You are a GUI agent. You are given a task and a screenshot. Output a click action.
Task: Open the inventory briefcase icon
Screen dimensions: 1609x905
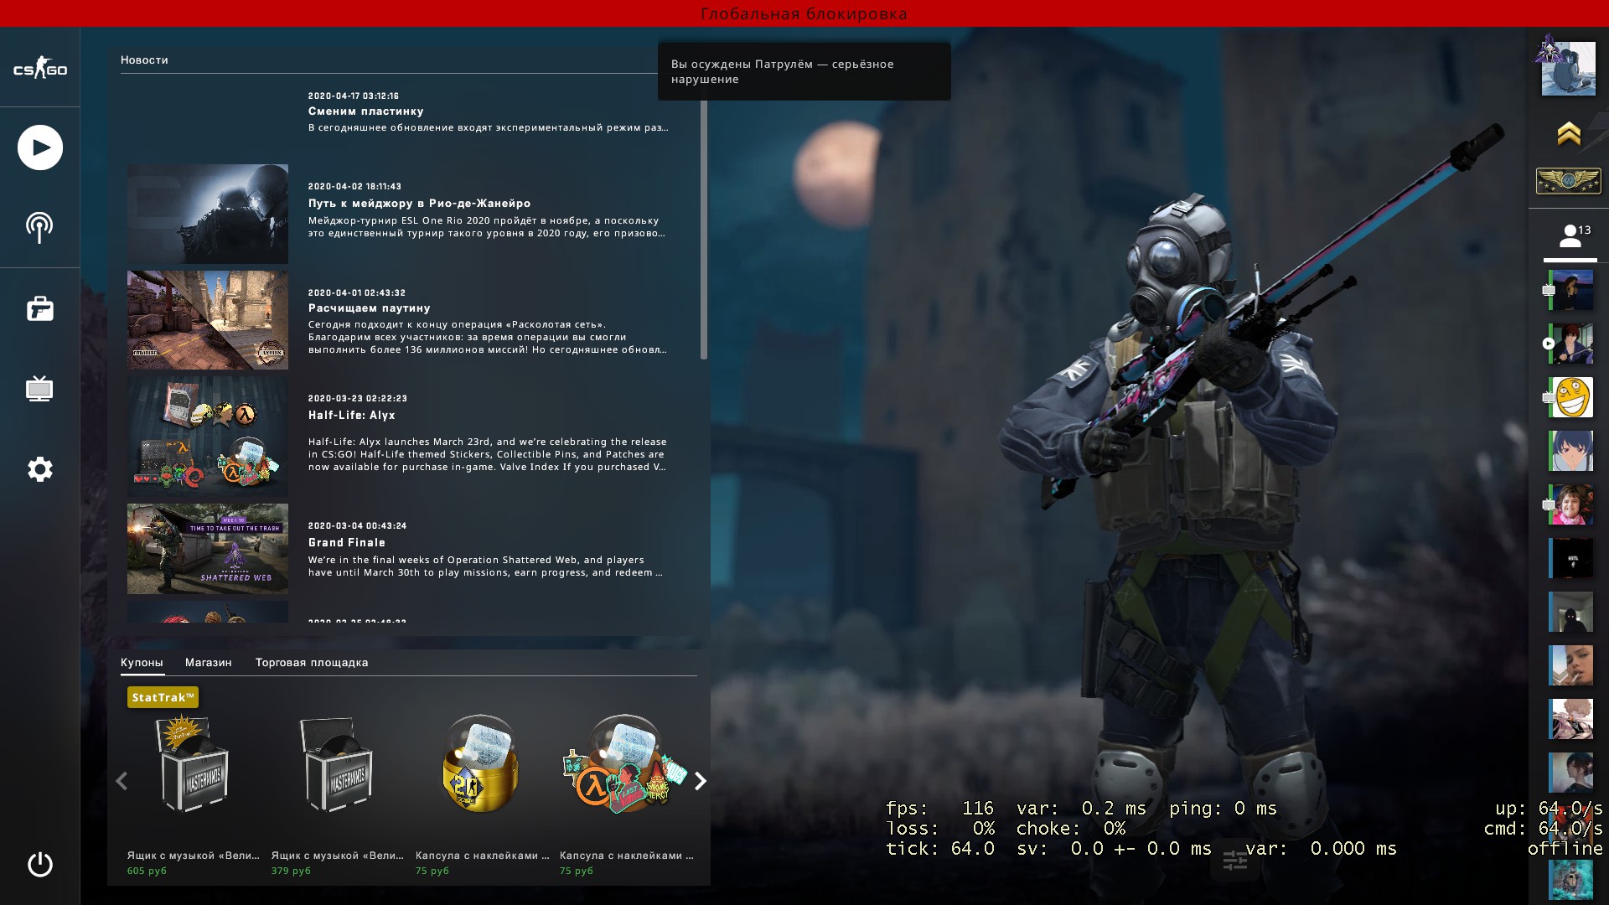pyautogui.click(x=39, y=309)
